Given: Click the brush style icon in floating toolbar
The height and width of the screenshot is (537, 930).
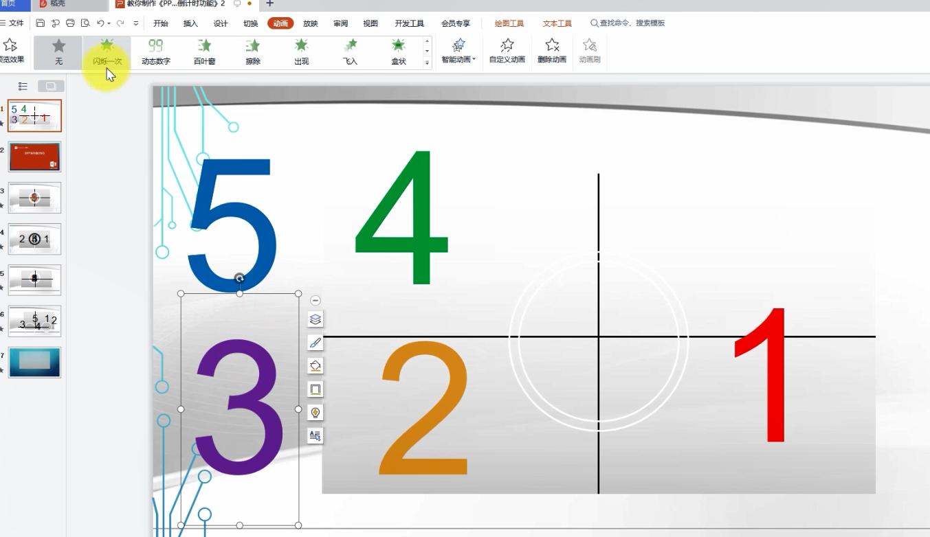Looking at the screenshot, I should [x=315, y=343].
